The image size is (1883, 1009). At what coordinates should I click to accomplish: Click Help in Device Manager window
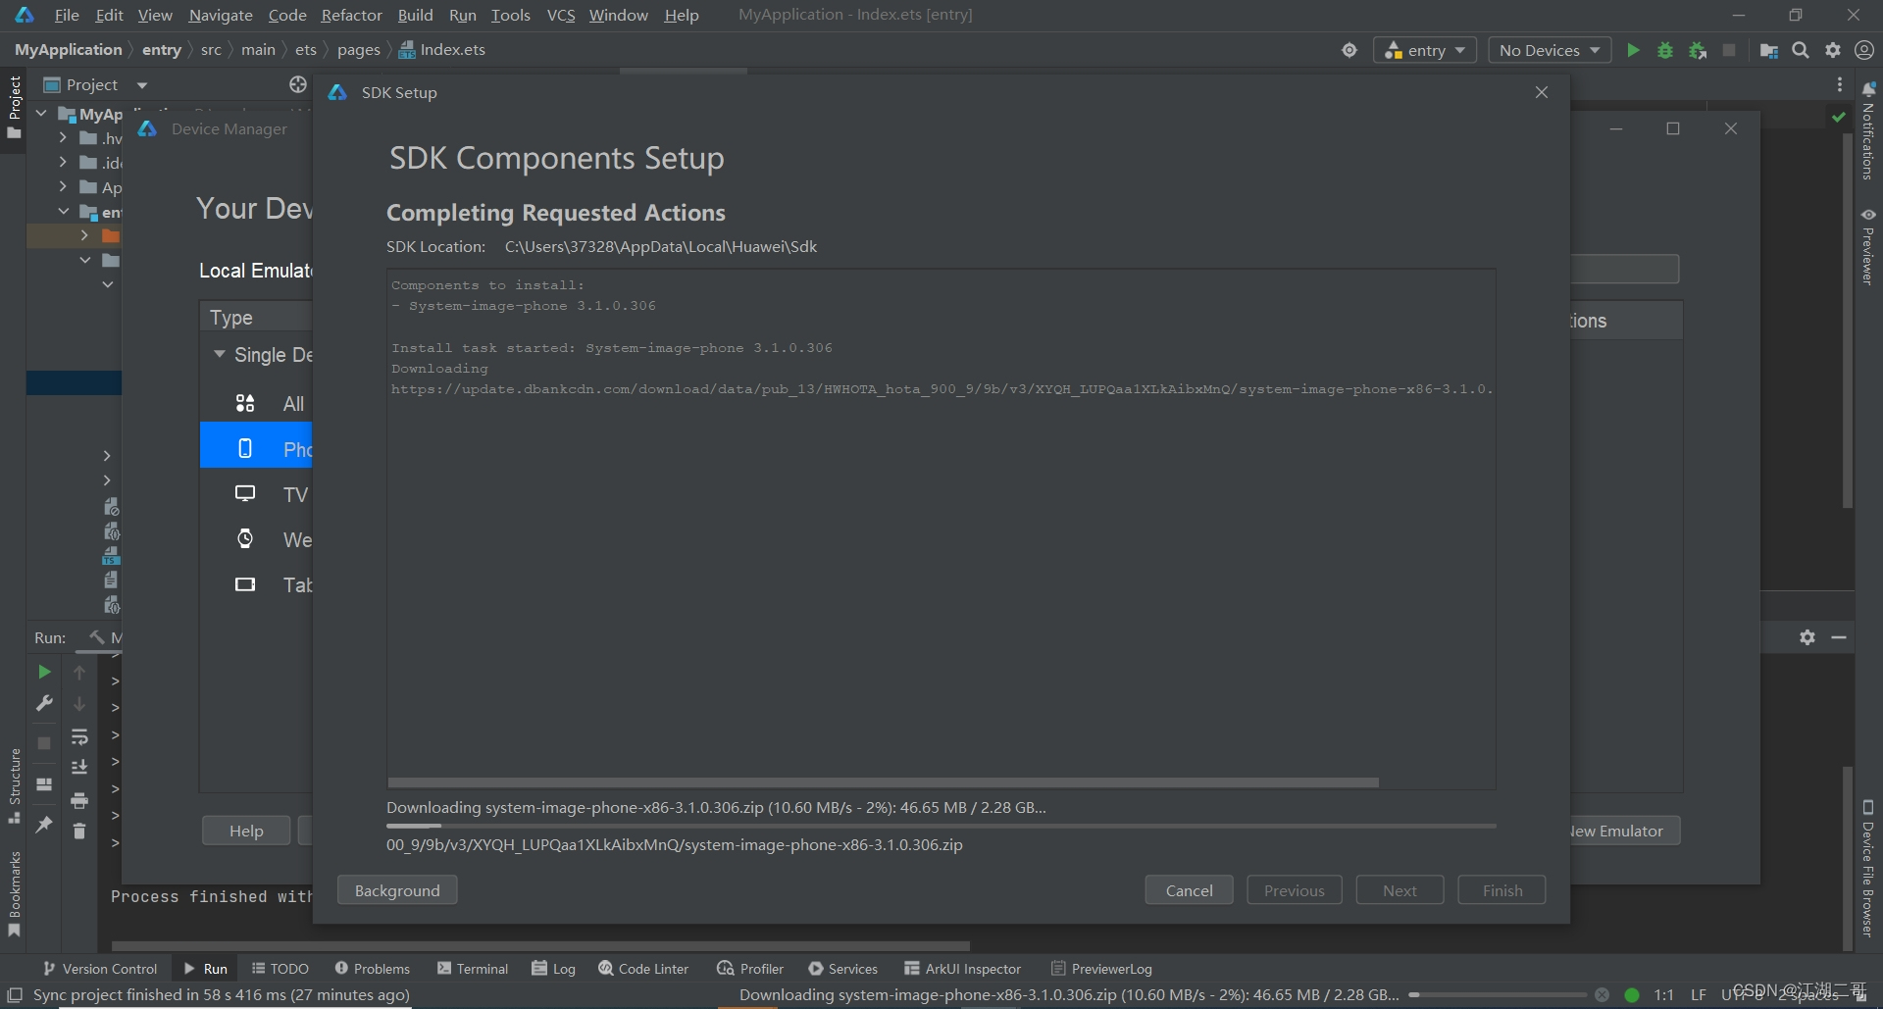[x=246, y=831]
